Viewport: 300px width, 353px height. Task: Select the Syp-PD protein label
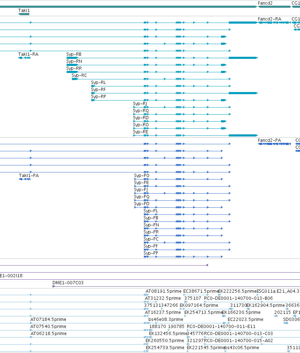142,204
